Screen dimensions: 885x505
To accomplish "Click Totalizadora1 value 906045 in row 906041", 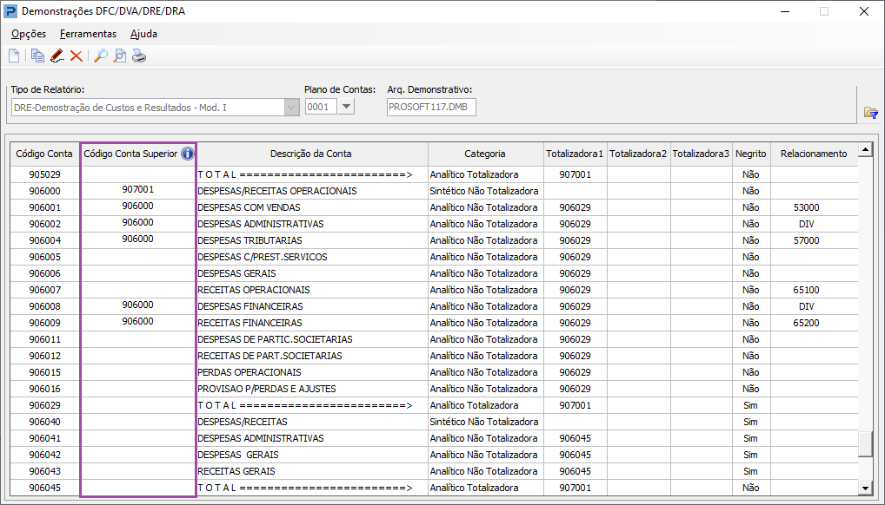I will pyautogui.click(x=576, y=438).
